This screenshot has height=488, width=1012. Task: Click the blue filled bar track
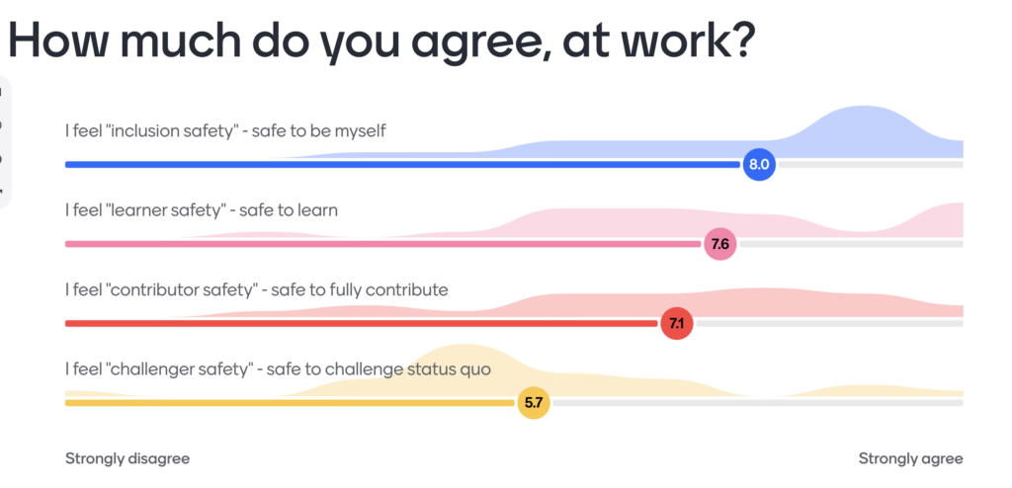click(402, 165)
